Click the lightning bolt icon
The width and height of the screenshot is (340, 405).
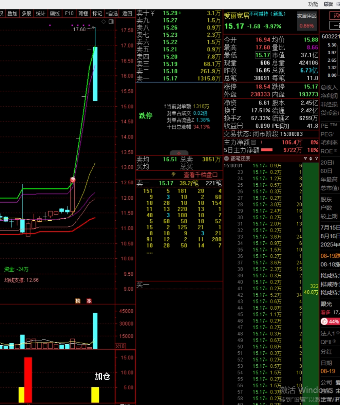174,174
